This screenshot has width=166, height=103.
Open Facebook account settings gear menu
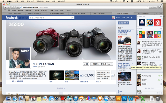click(x=132, y=18)
